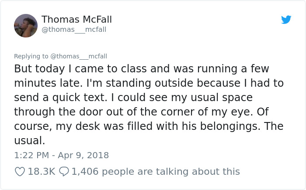Click the reply speech bubble icon
The image size is (306, 190).
[x=64, y=172]
